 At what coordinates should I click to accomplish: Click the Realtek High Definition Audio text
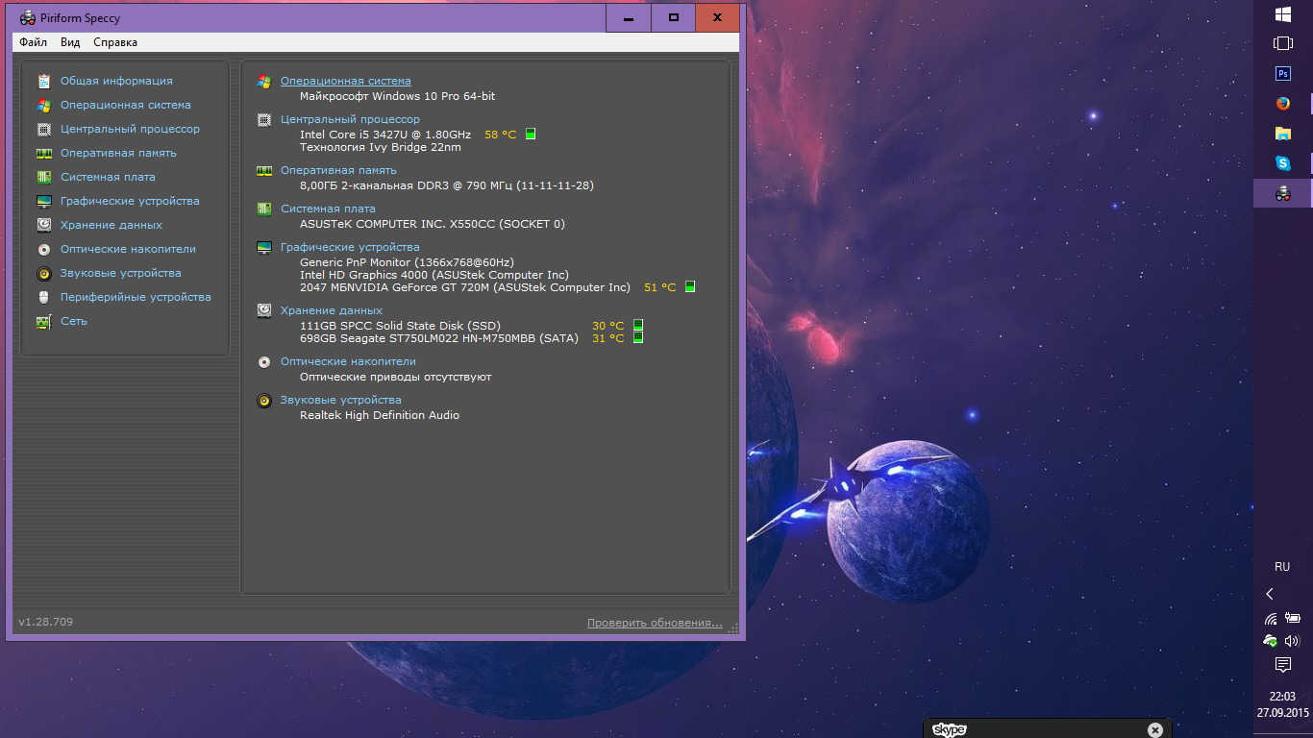click(x=380, y=415)
